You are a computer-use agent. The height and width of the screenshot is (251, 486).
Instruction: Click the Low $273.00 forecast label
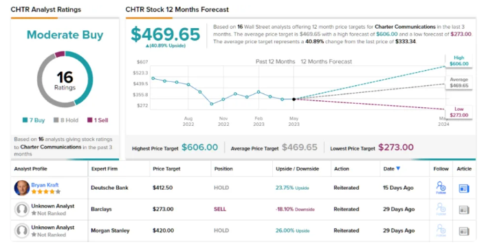(459, 112)
